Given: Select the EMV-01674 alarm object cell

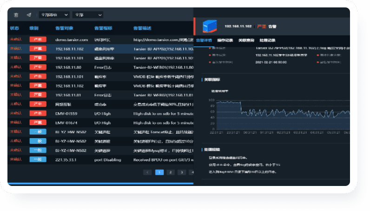Looking at the screenshot, I should coord(66,123).
